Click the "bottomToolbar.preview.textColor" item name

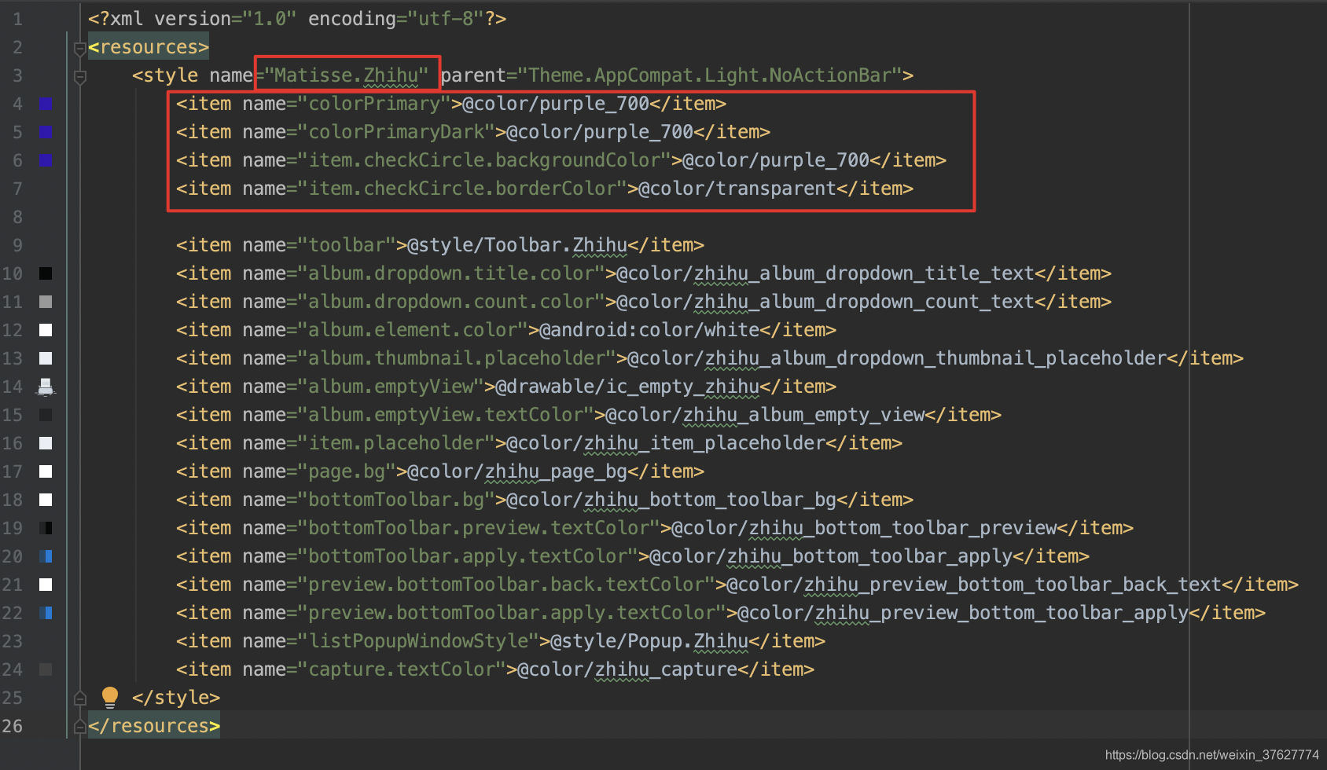click(x=479, y=528)
